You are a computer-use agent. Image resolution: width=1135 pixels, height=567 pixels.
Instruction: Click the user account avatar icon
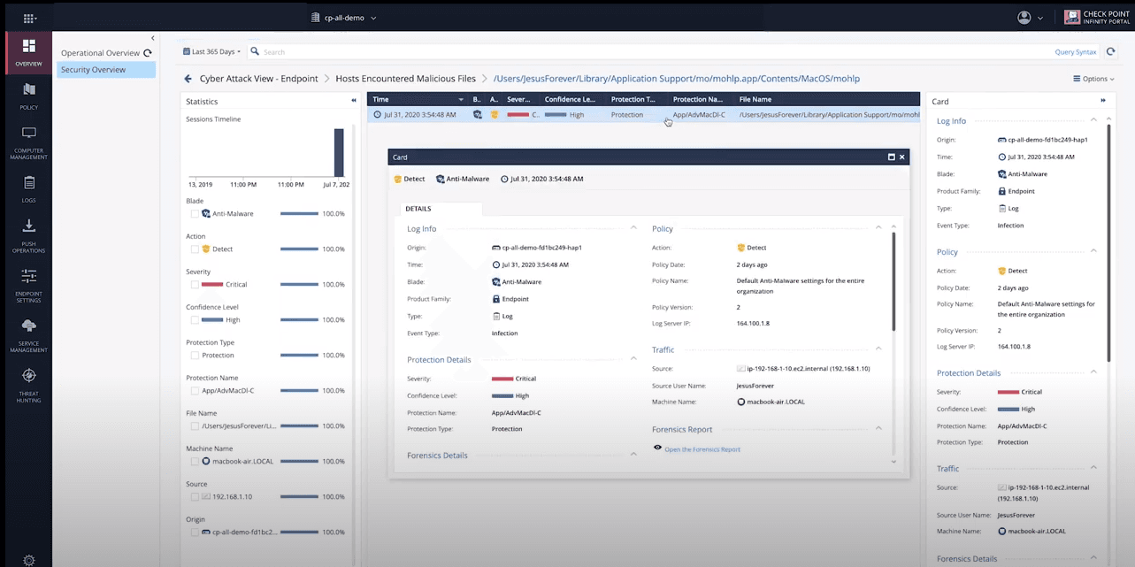point(1024,18)
